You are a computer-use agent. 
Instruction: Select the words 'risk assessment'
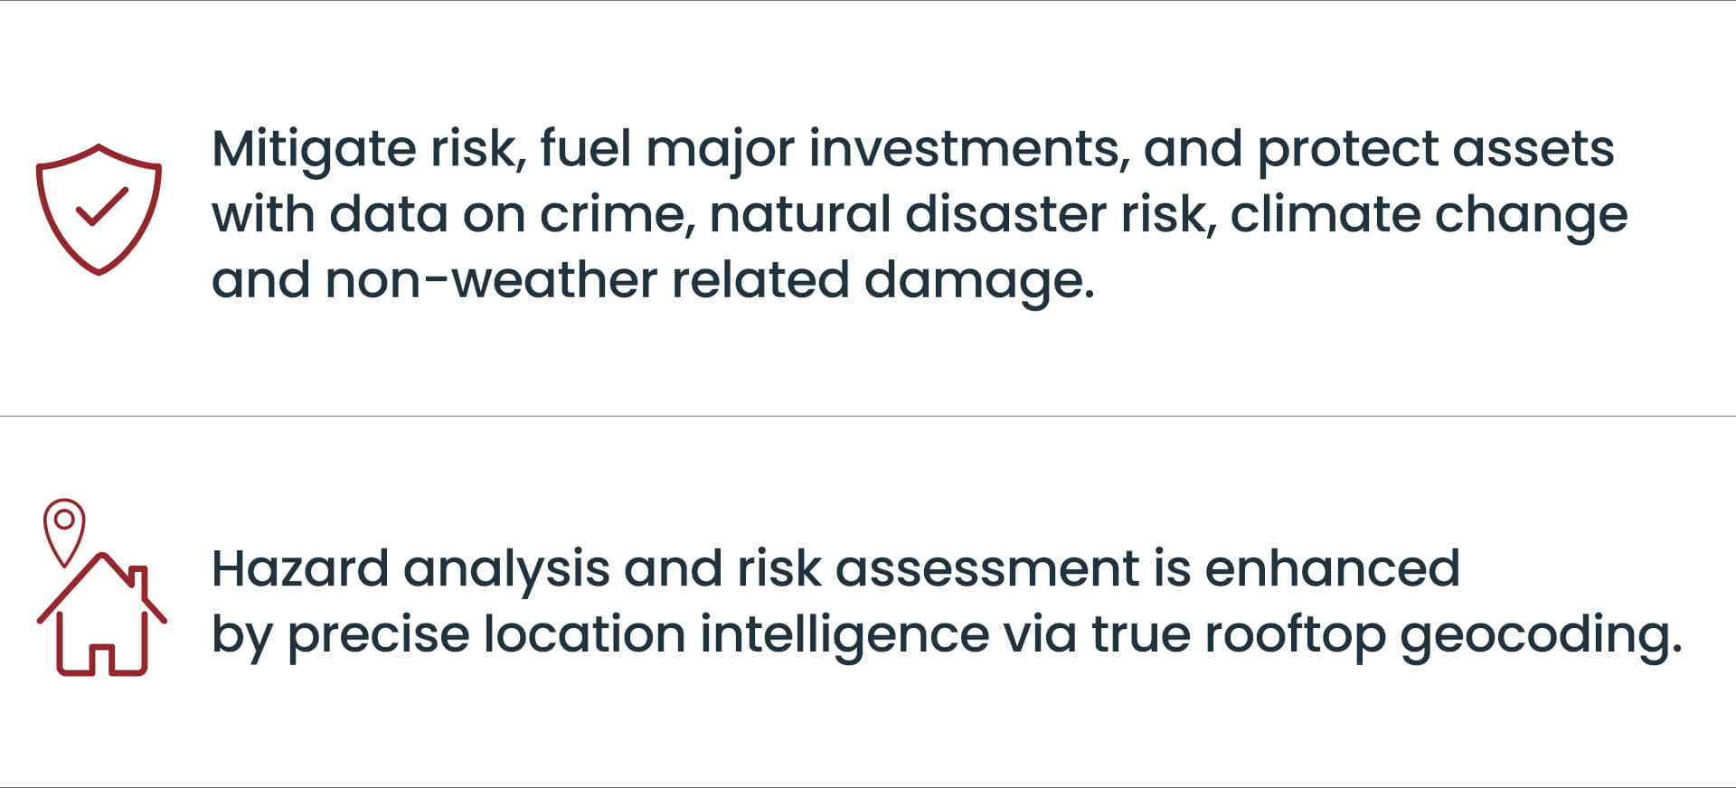pyautogui.click(x=938, y=569)
